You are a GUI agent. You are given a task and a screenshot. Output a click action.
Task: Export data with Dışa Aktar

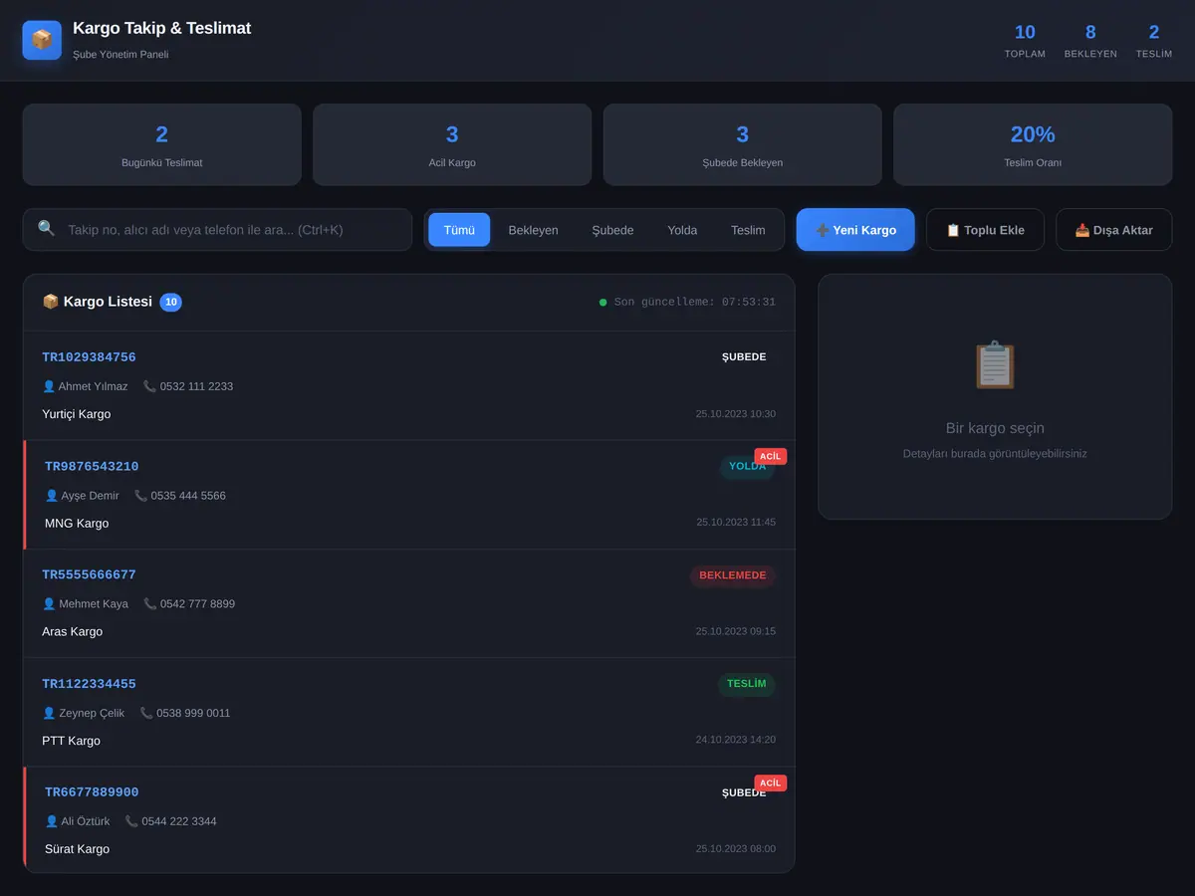coord(1113,230)
